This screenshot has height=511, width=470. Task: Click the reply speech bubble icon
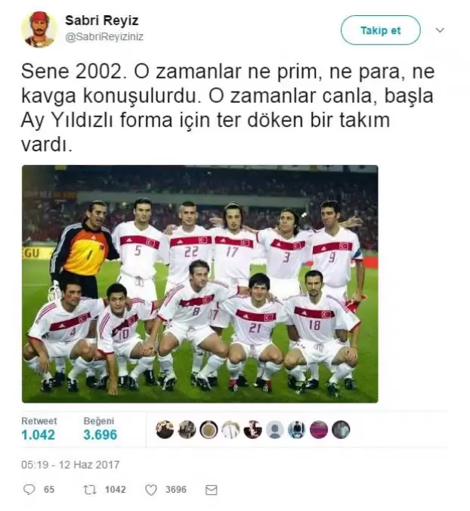[29, 490]
